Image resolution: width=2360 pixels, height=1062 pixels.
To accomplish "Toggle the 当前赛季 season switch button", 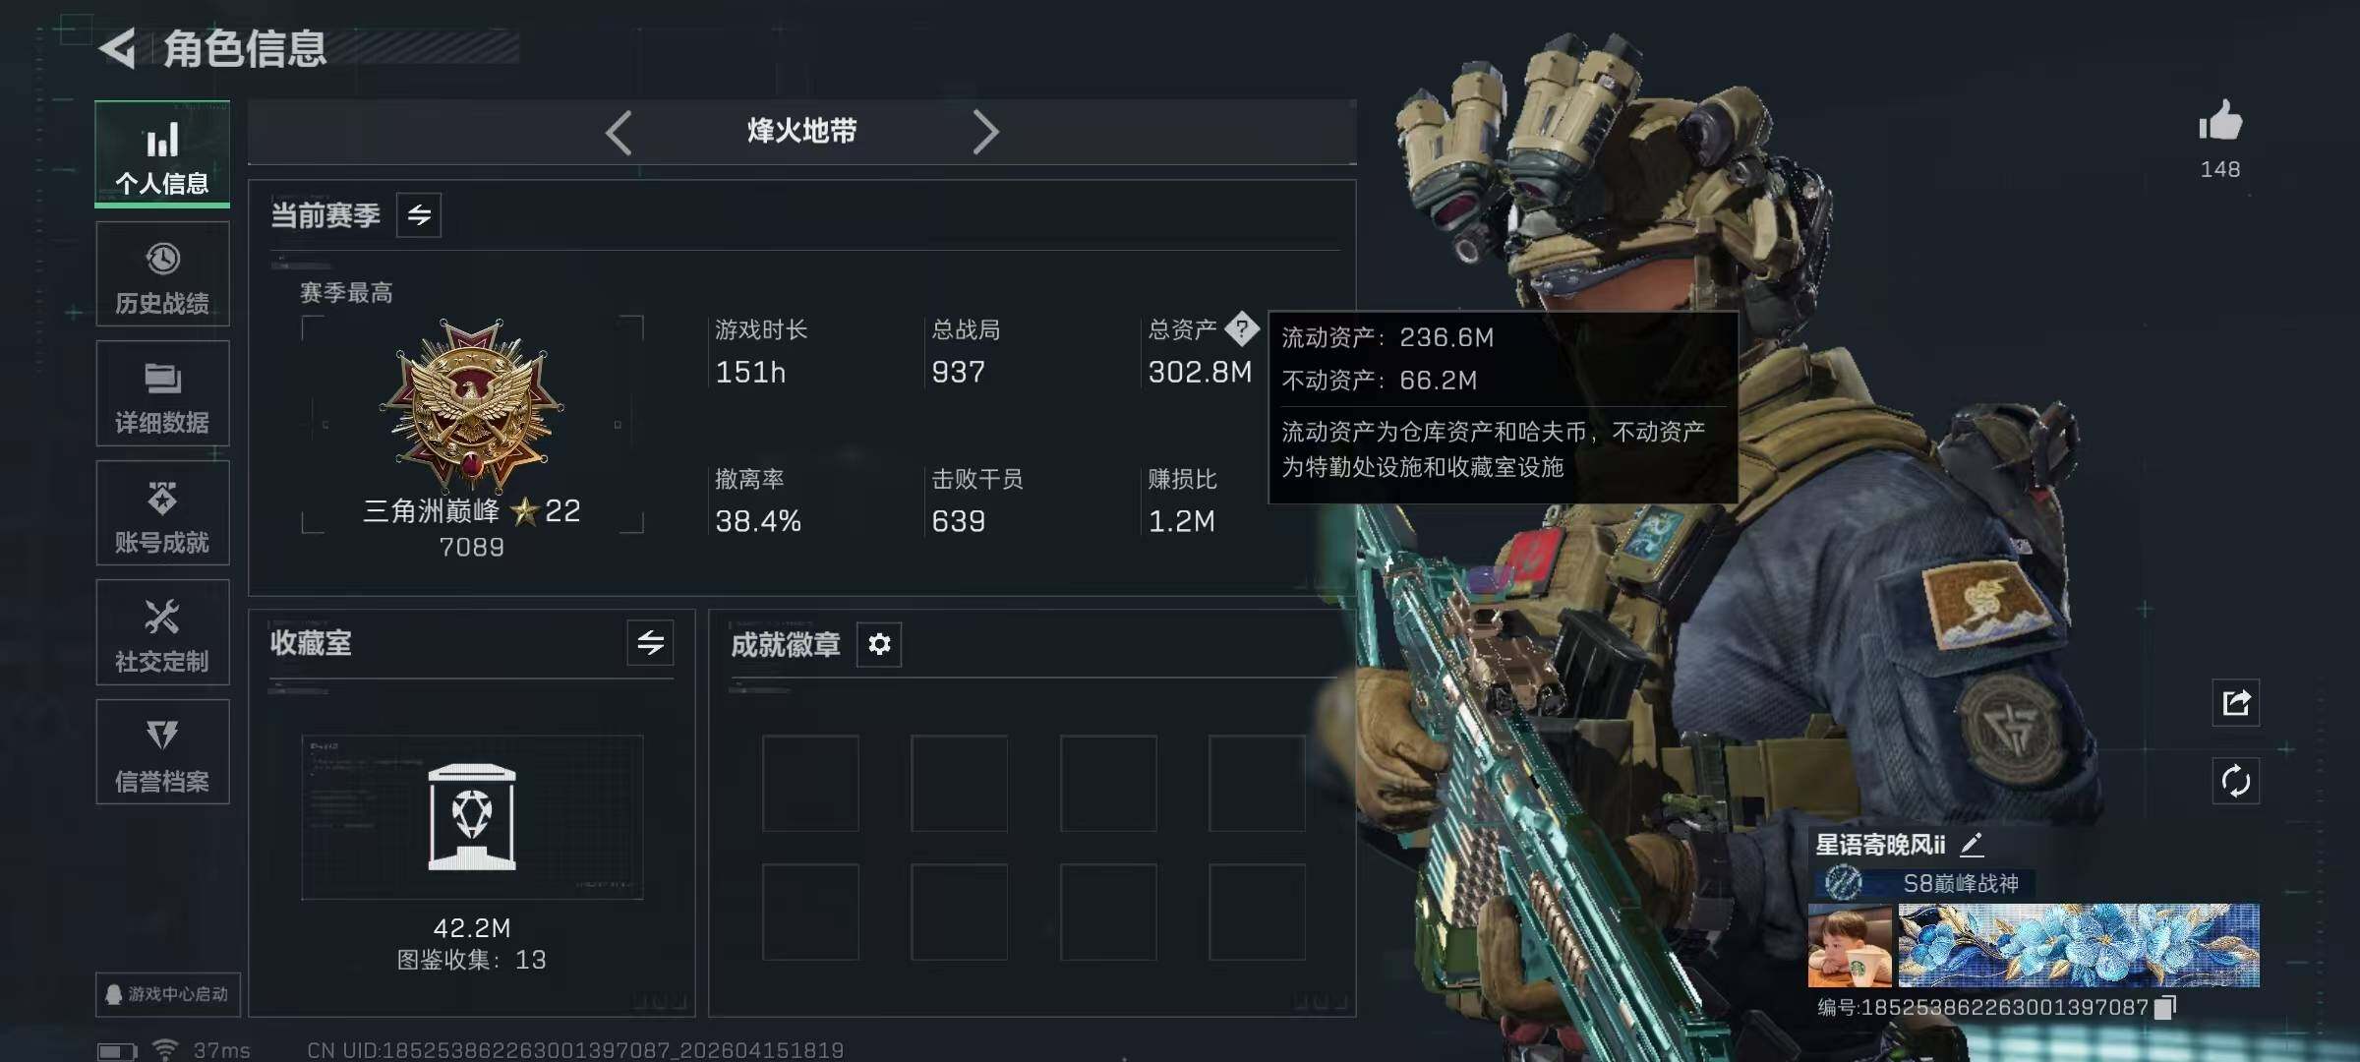I will 419,215.
